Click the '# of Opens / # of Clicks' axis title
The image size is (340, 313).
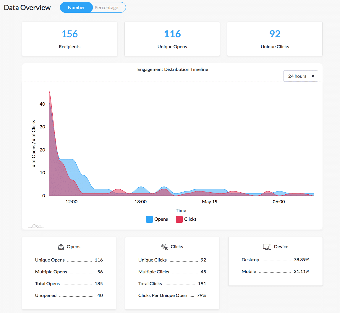(34, 143)
